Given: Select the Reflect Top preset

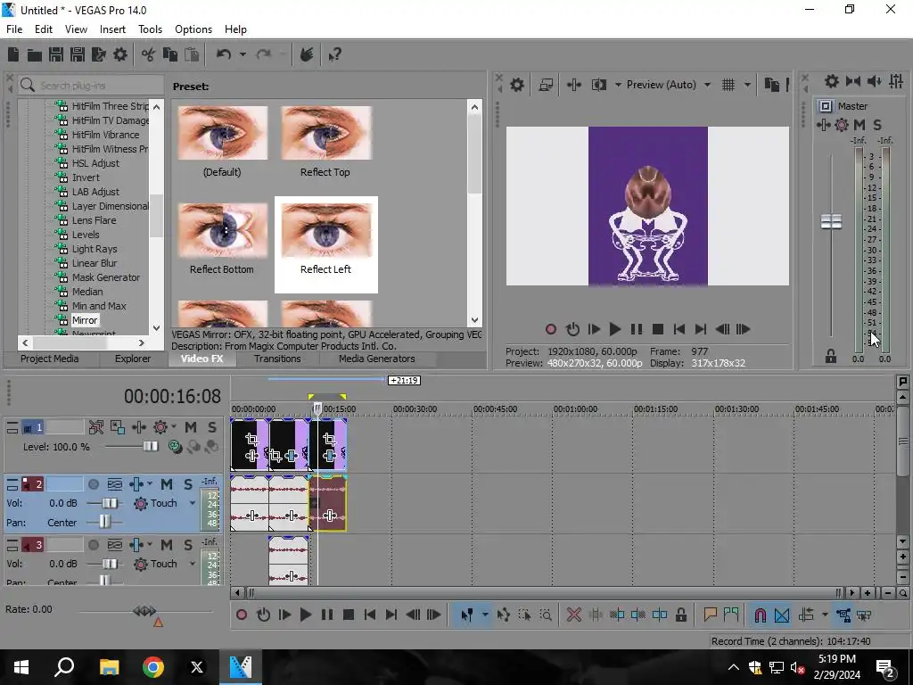Looking at the screenshot, I should coord(325,142).
